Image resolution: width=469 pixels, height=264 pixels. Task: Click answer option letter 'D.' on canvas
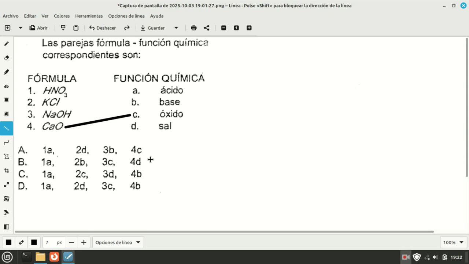[23, 186]
